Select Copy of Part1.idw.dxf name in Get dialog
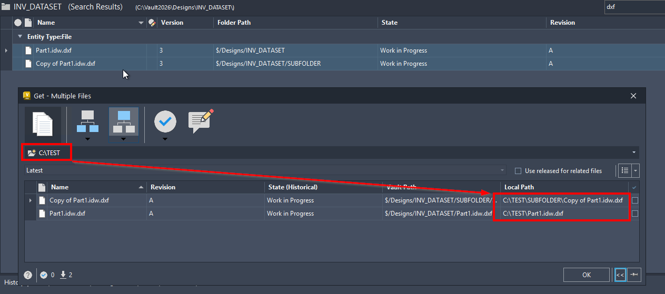 click(80, 200)
